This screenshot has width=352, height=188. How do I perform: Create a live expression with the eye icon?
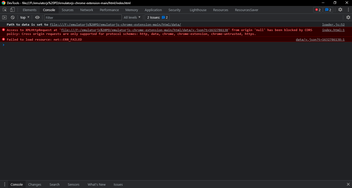pos(37,17)
